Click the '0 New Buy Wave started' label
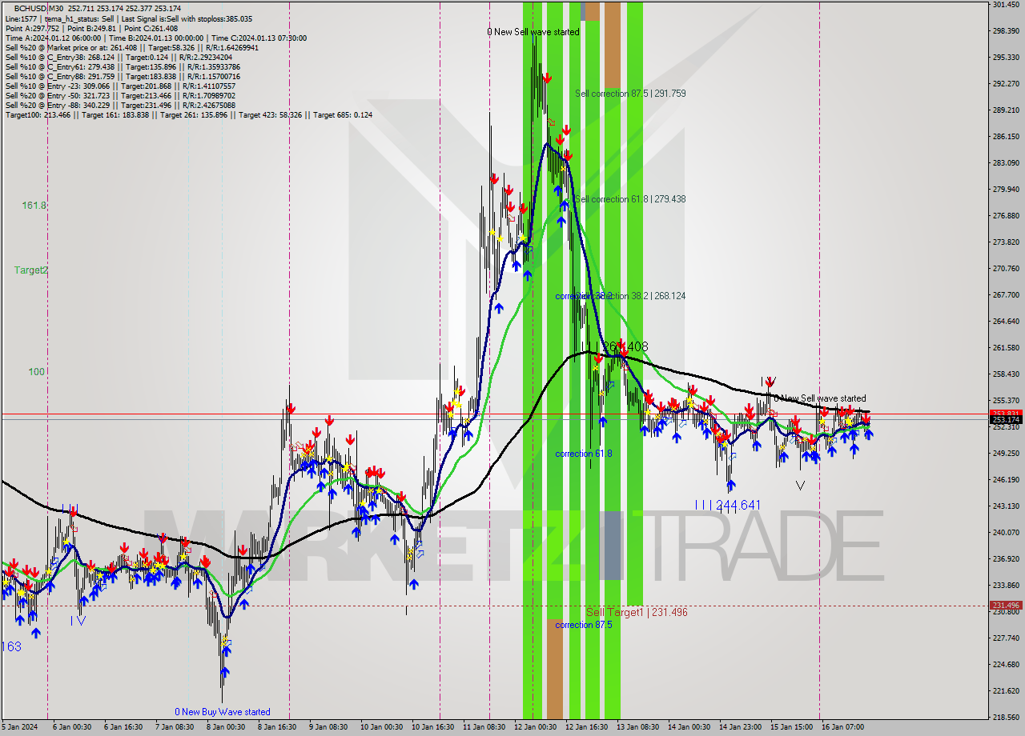 223,712
